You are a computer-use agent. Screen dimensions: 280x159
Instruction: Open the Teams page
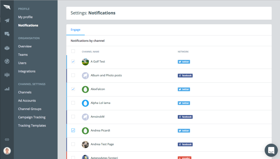[23, 55]
